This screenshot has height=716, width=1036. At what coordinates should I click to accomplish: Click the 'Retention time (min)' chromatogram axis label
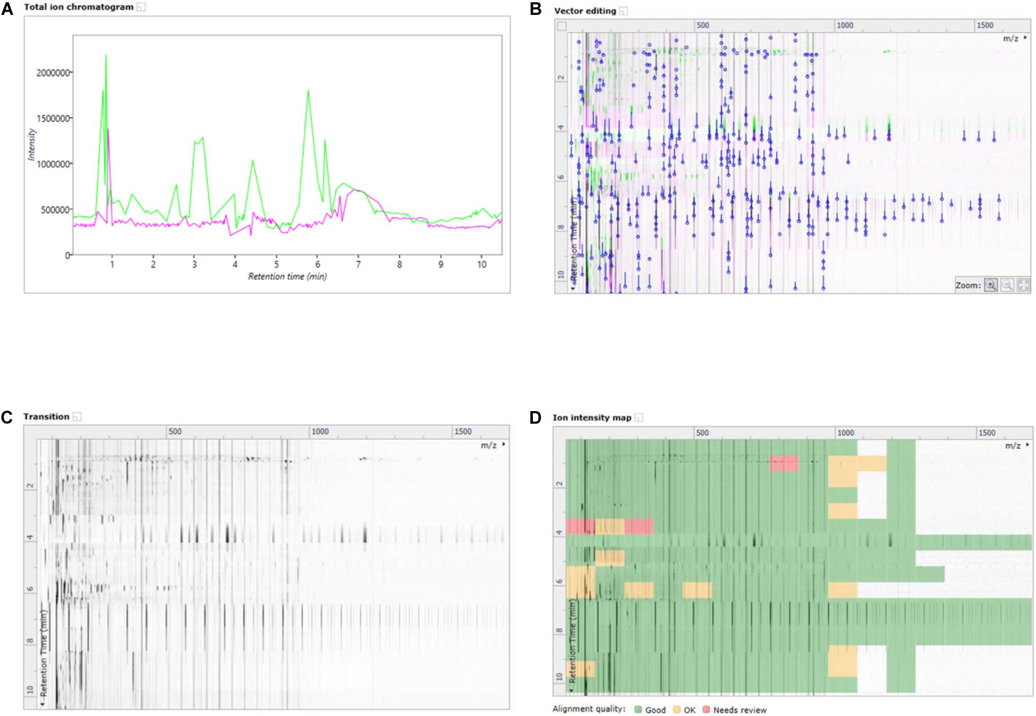click(x=287, y=276)
